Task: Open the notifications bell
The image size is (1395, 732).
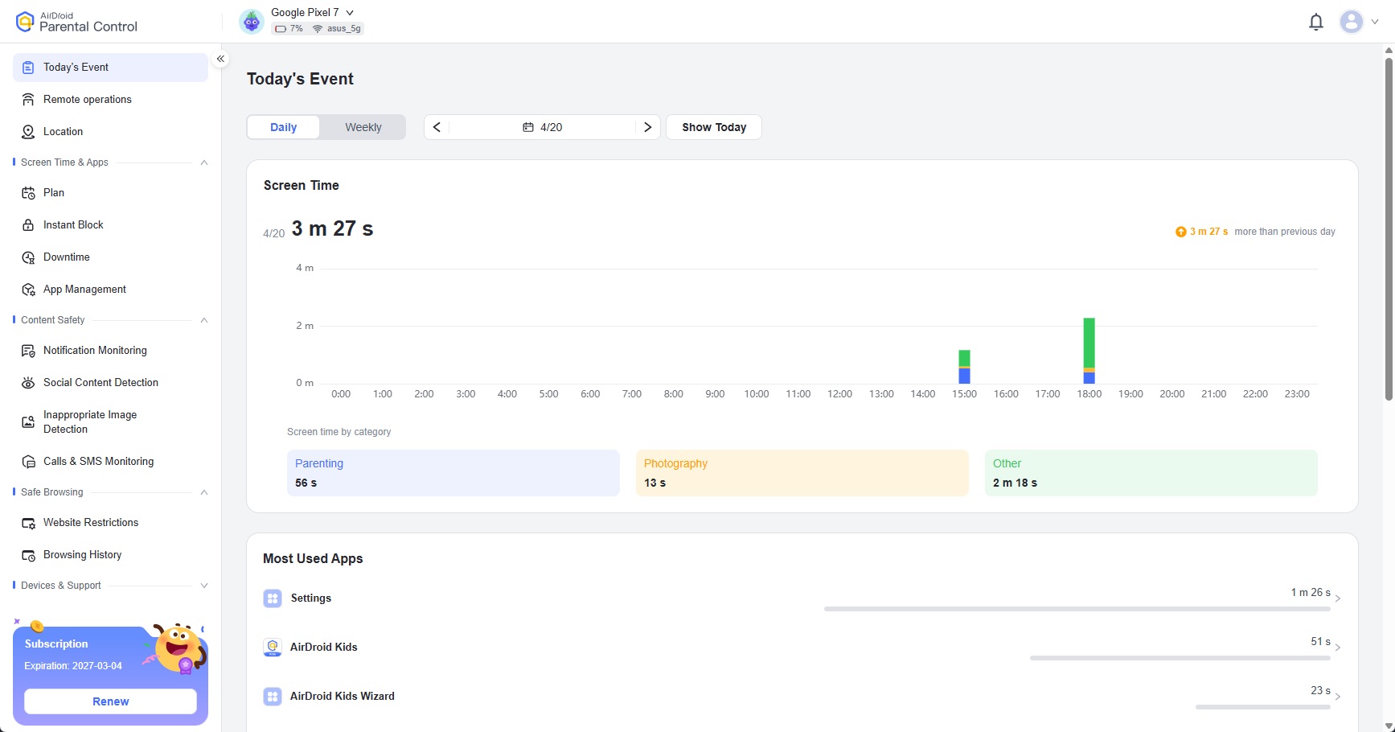Action: point(1316,22)
